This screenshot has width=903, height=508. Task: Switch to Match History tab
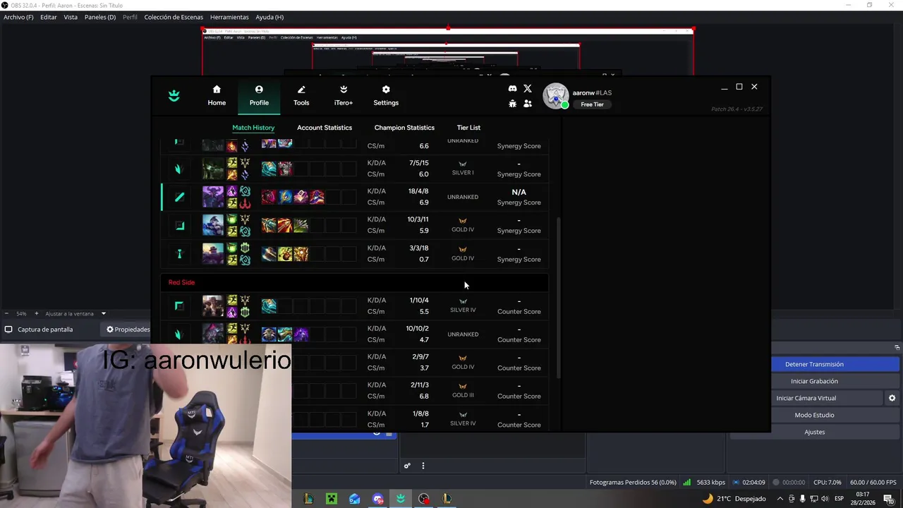[x=253, y=128]
